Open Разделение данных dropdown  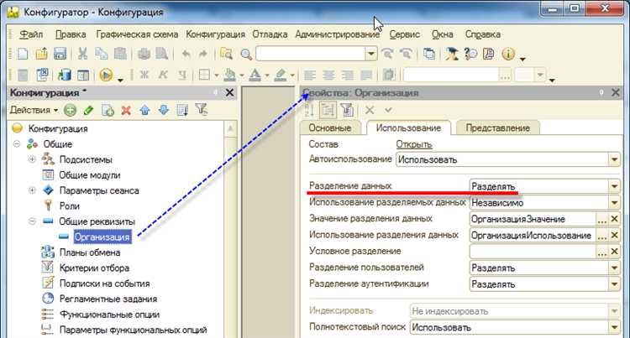[x=614, y=186]
